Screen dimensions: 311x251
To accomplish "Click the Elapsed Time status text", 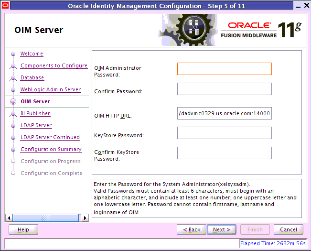I will tap(273, 243).
